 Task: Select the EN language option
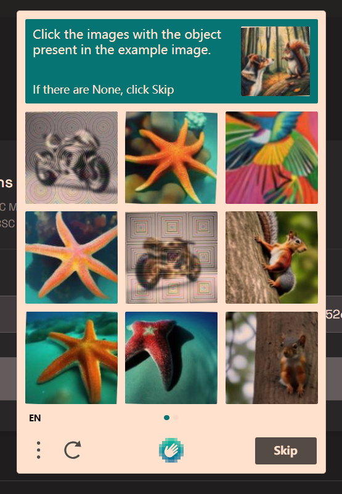tap(35, 418)
